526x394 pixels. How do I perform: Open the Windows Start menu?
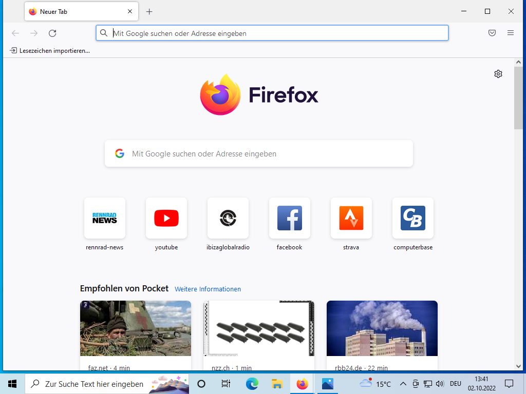click(x=12, y=384)
